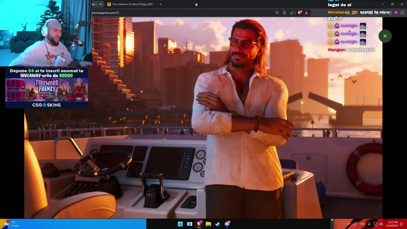Image resolution: width=407 pixels, height=229 pixels.
Task: Click chat username Hangan
Action: pyautogui.click(x=337, y=50)
